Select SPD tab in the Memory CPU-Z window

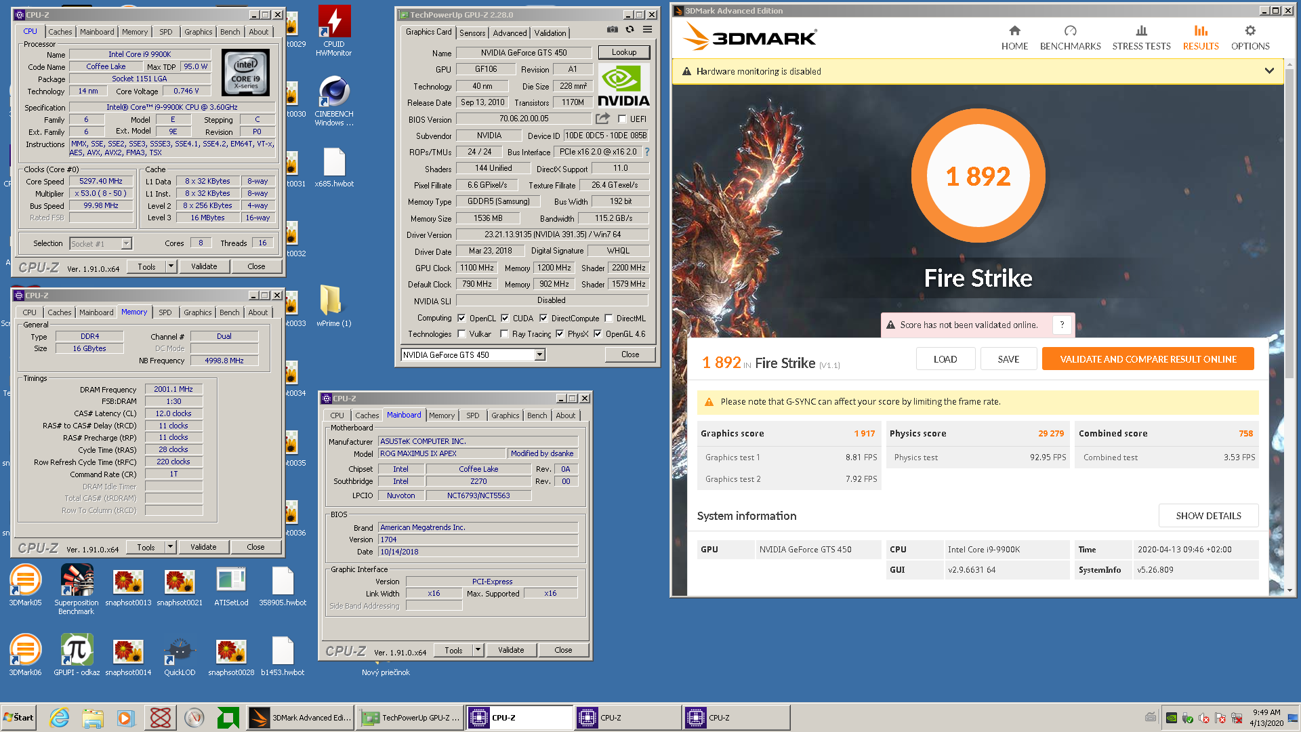pos(165,312)
